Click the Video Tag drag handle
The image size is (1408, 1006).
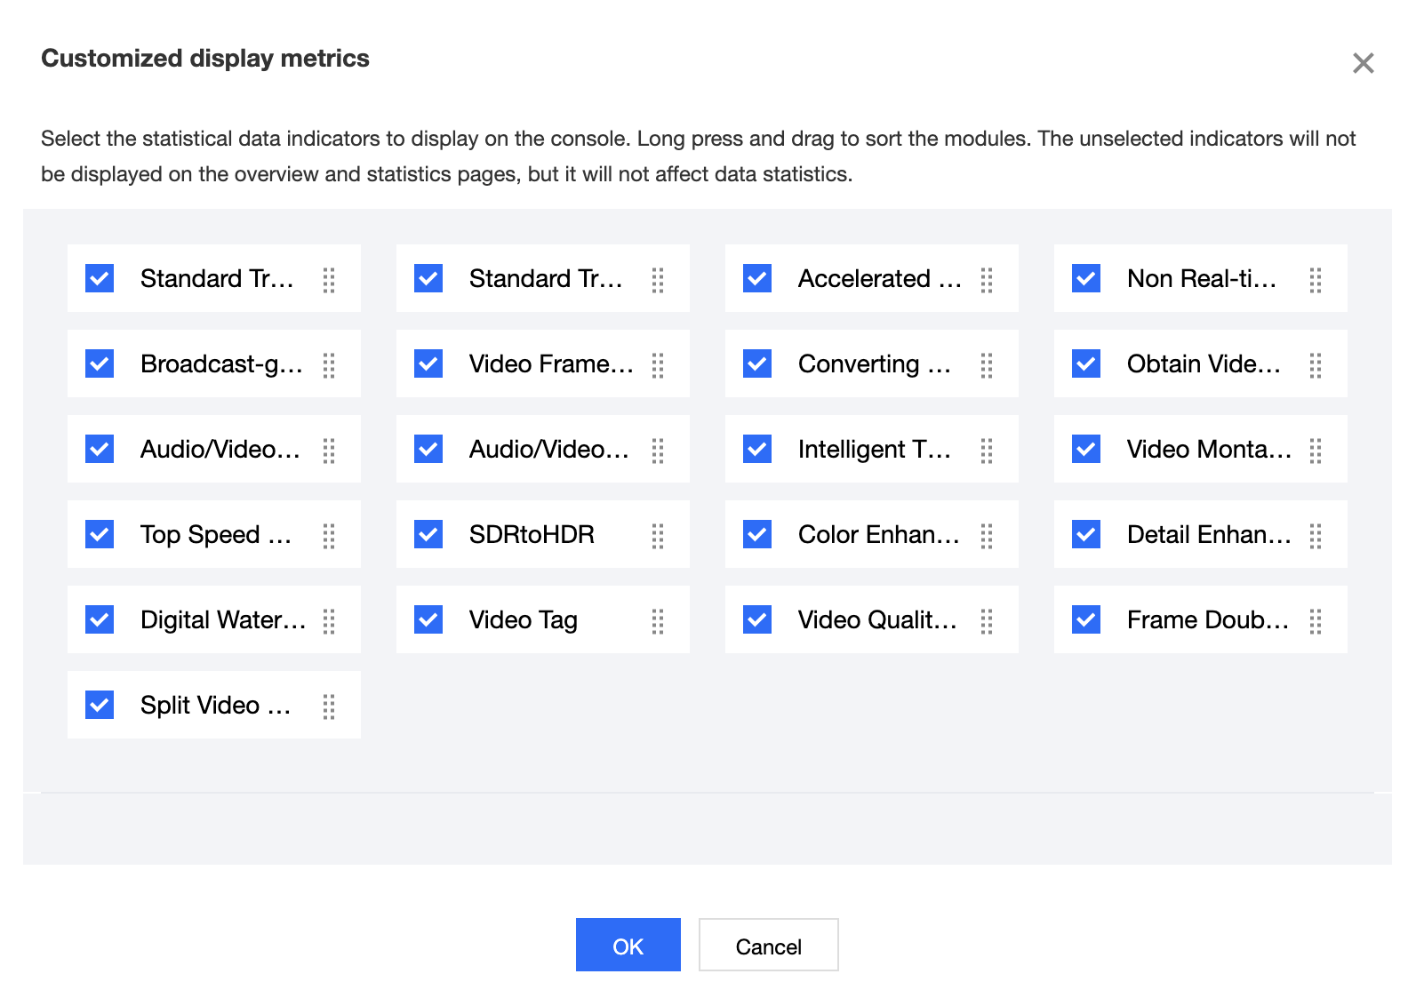[658, 620]
